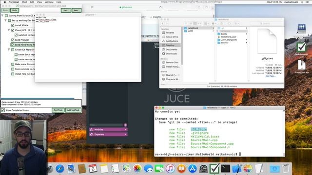Screen dimensions: 312x175
Task: Open the App Store in the Dock
Action: coord(193,169)
